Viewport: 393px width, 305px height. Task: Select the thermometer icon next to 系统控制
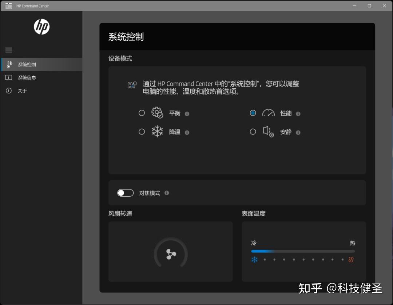pos(8,64)
